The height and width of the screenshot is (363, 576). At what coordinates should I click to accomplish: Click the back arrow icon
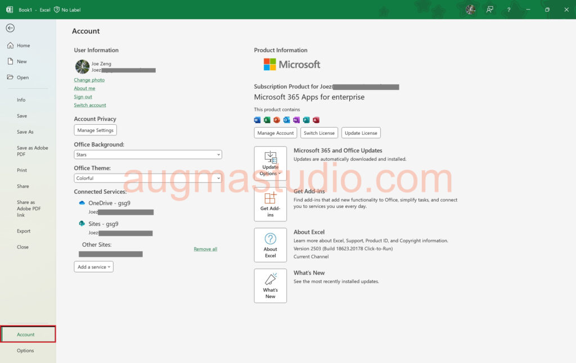(10, 28)
